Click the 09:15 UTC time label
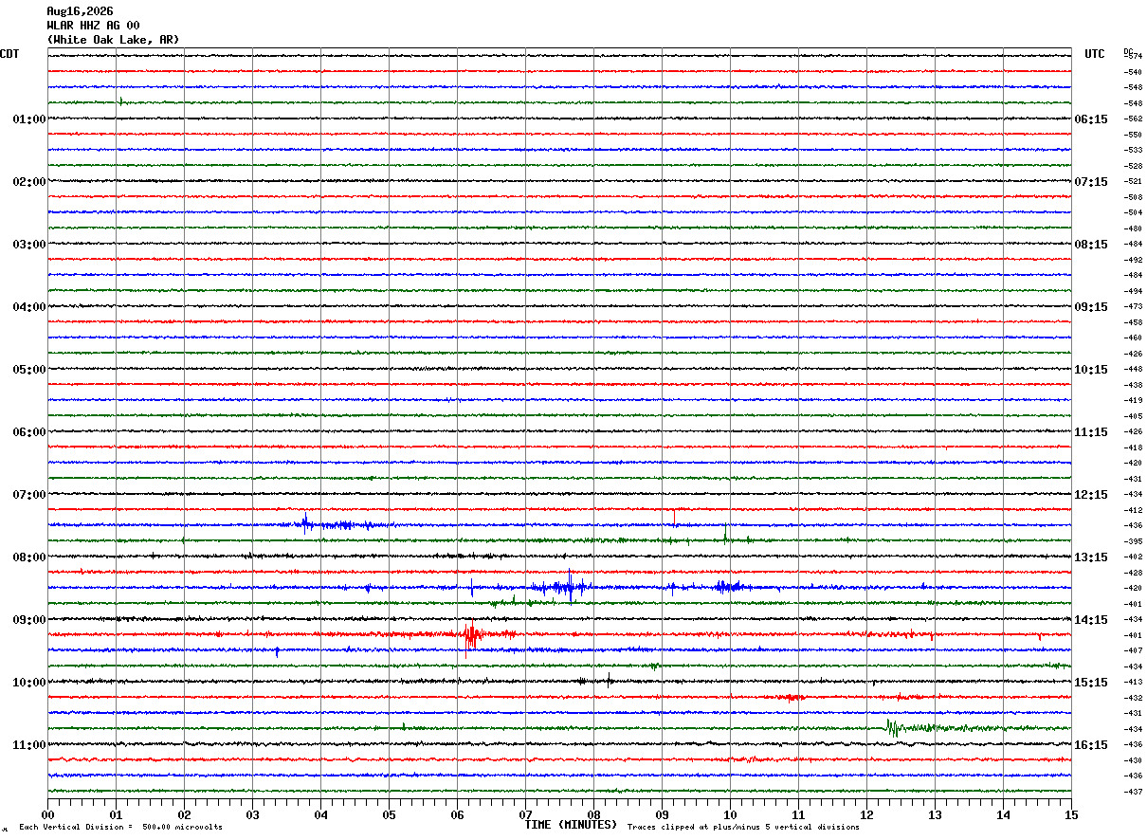Viewport: 1147px width, 840px height. point(1091,307)
